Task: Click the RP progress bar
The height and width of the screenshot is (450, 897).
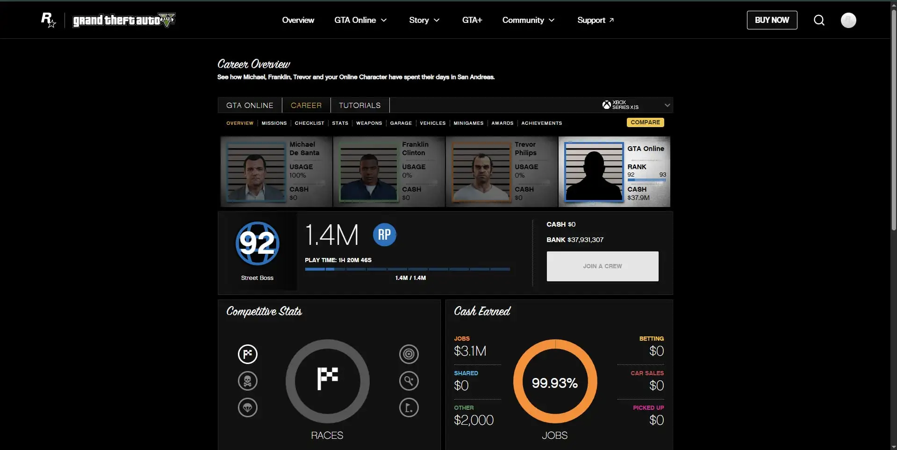Action: coord(407,269)
